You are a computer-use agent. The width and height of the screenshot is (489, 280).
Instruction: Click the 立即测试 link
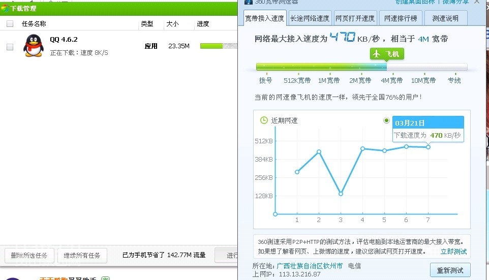pyautogui.click(x=454, y=252)
